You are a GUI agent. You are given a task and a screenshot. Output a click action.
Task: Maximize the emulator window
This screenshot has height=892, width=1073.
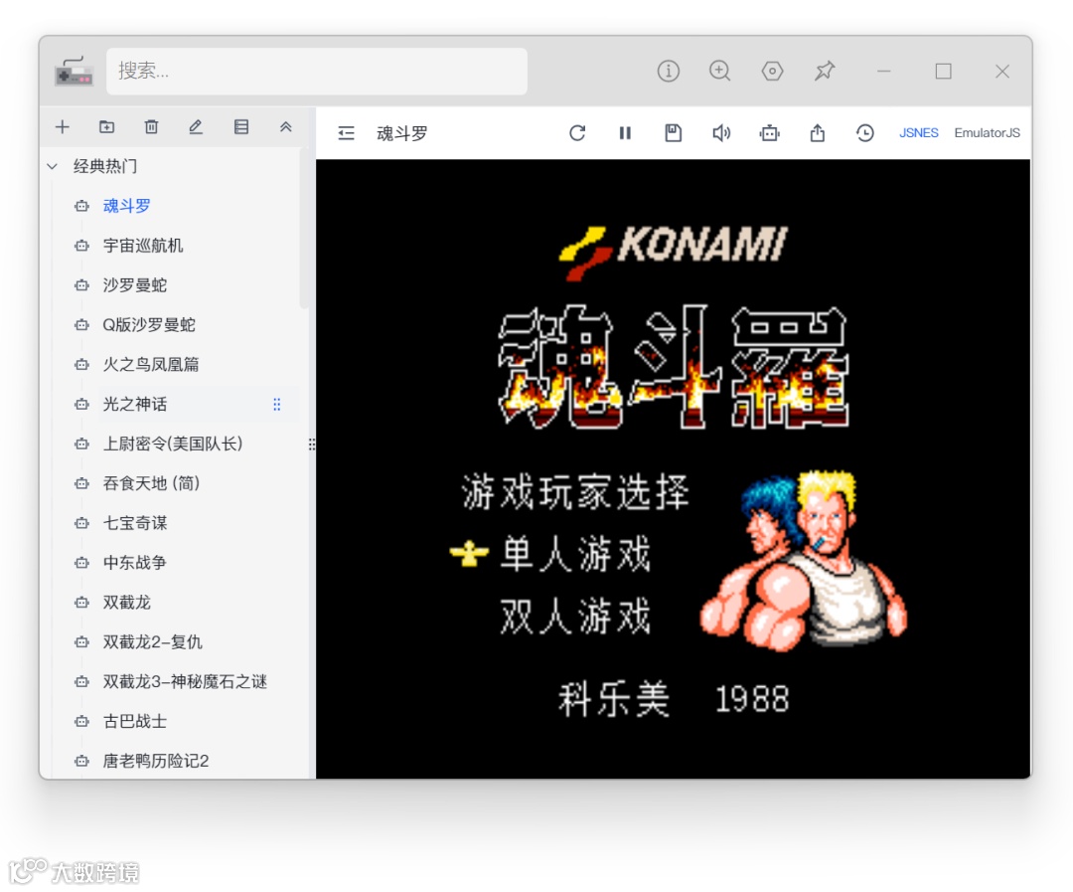943,71
